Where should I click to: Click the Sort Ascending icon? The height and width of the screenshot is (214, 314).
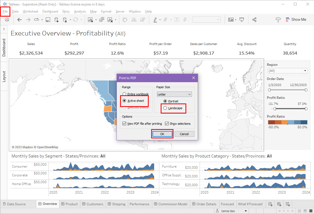[134, 19]
